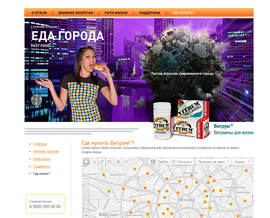The width and height of the screenshot is (270, 218).
Task: Click the orange pin near Мещанский label
Action: coord(192,175)
